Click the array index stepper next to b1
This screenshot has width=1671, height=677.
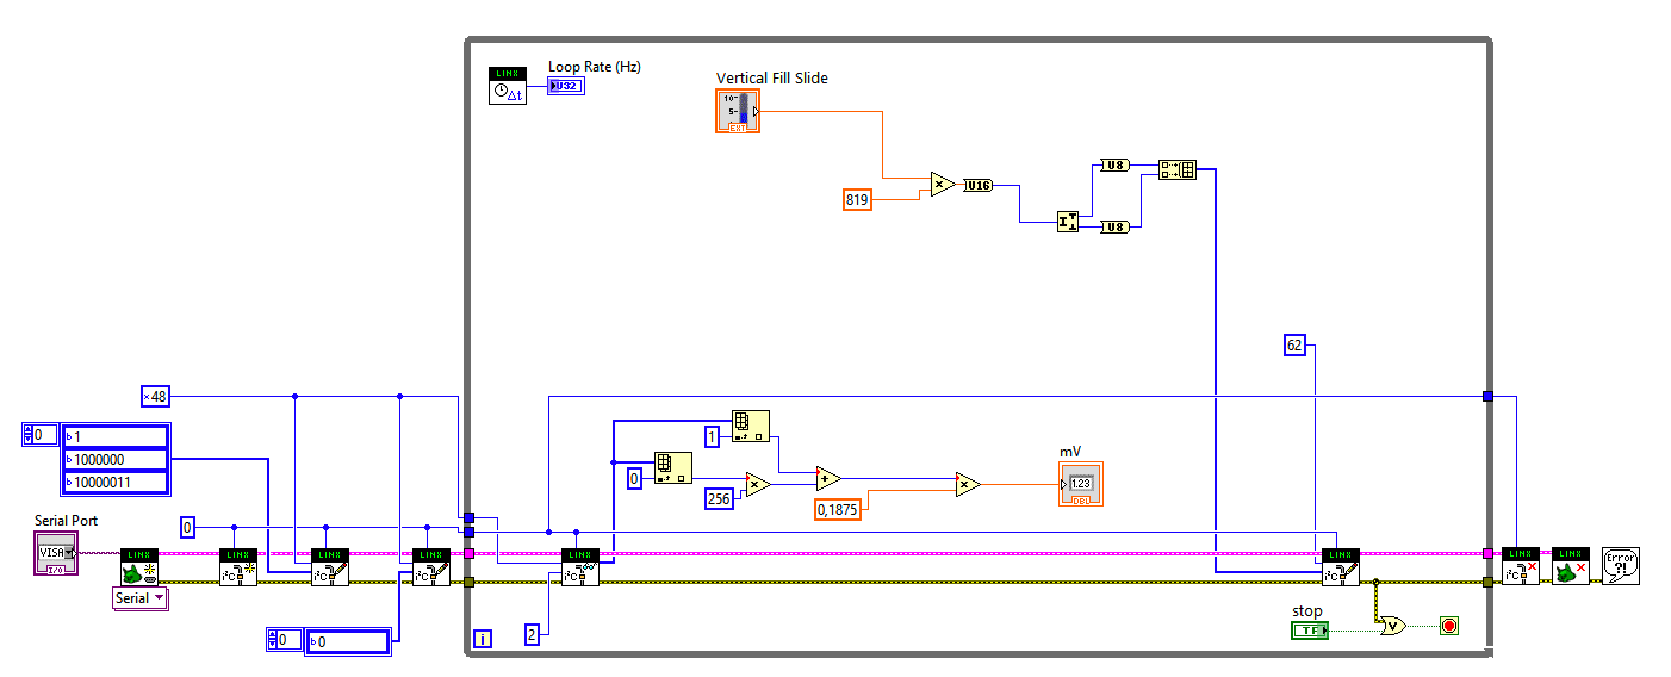click(28, 434)
